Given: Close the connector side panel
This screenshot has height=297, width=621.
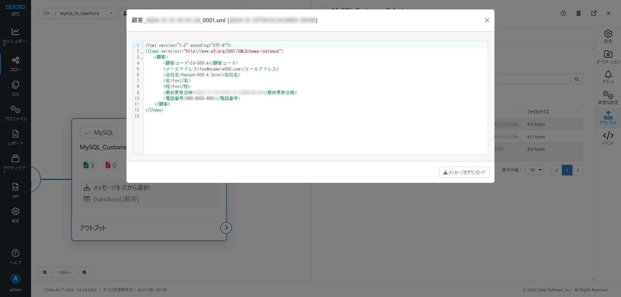Looking at the screenshot, I should [609, 13].
